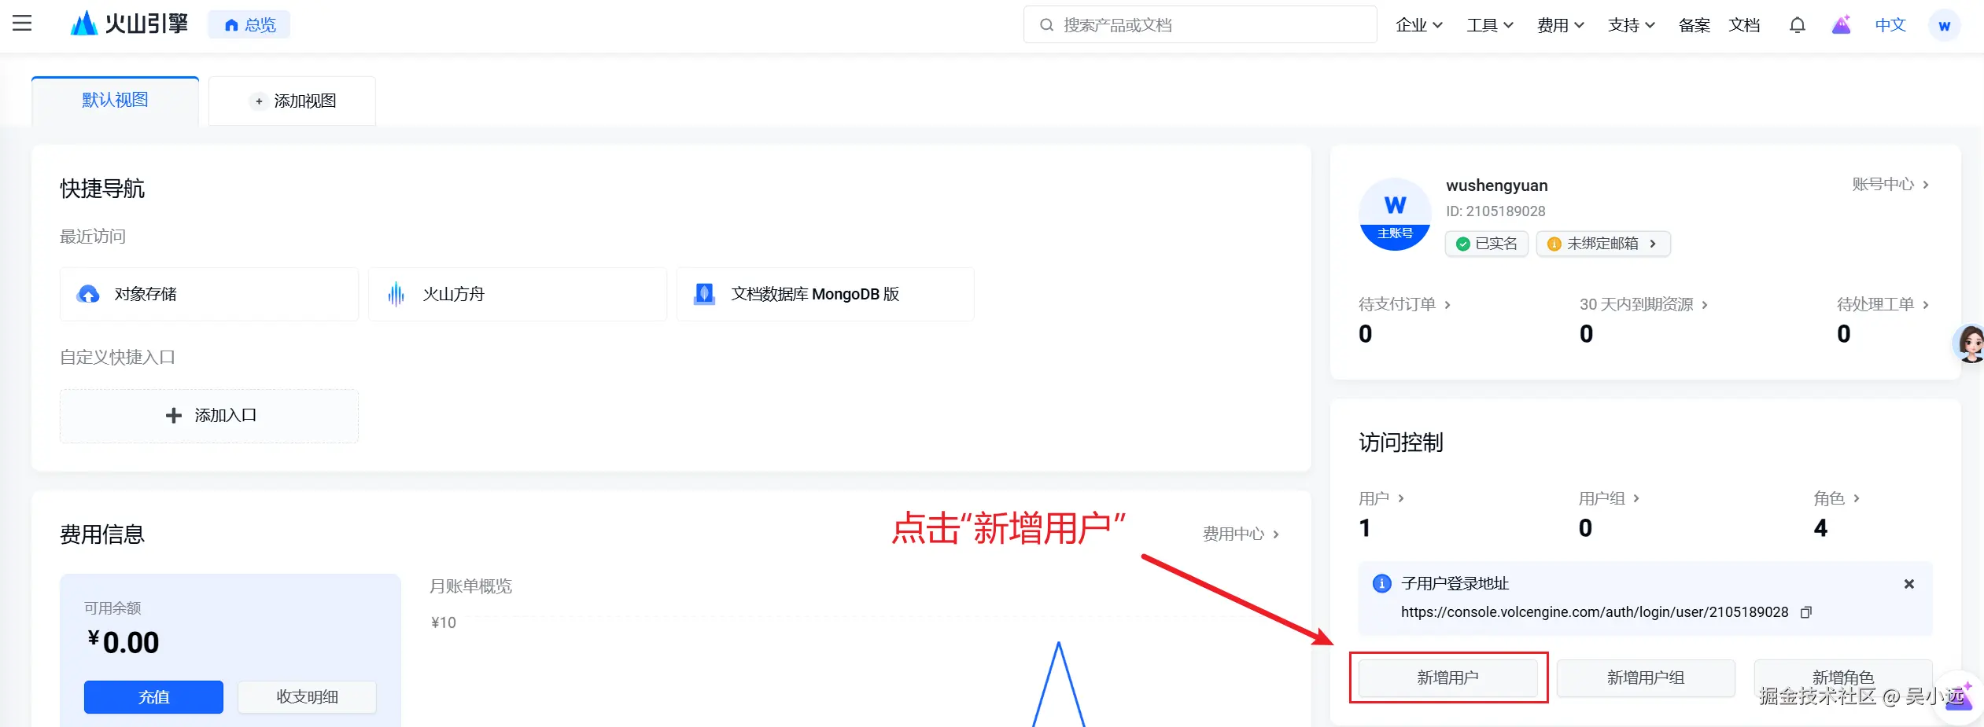1984x727 pixels.
Task: Click the info icon beside 子用户登录地址
Action: 1381,583
